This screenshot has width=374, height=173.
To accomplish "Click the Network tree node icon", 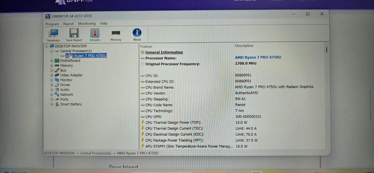I will [57, 95].
